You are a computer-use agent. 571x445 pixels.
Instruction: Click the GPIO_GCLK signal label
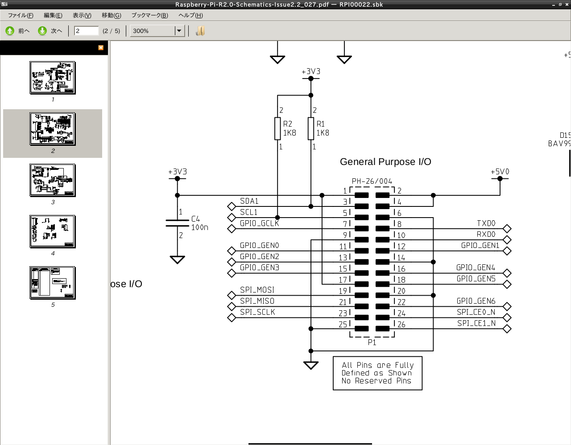[x=259, y=223]
